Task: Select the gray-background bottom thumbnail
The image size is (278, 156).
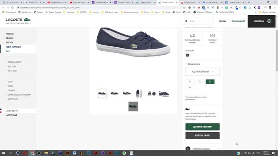Action: click(133, 107)
